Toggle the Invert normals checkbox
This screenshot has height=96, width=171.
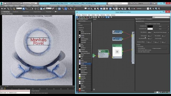point(154,38)
